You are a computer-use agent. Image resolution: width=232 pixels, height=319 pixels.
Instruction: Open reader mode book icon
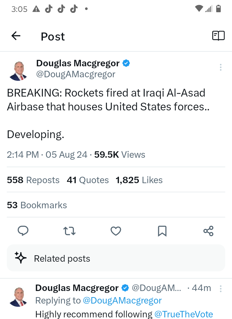218,36
